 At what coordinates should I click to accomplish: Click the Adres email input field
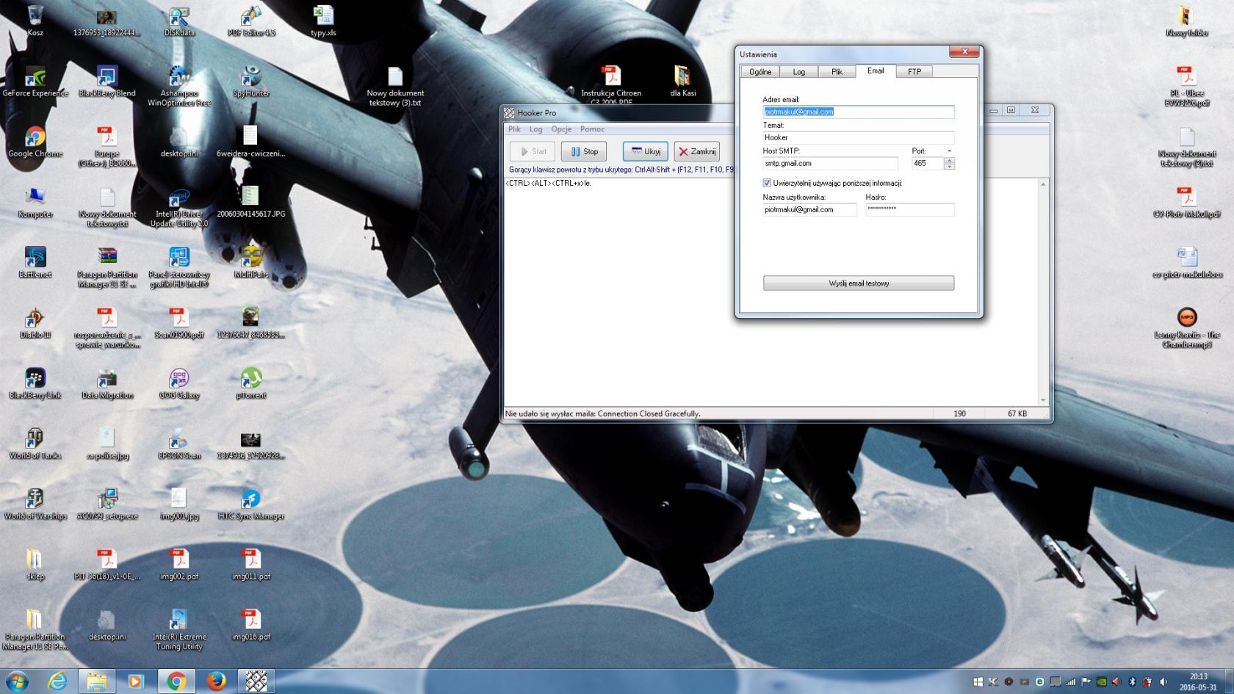[x=859, y=112]
